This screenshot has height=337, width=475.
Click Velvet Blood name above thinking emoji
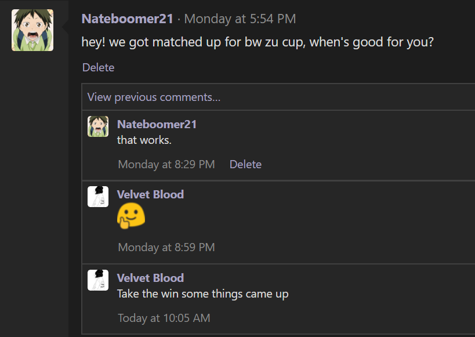(x=150, y=194)
